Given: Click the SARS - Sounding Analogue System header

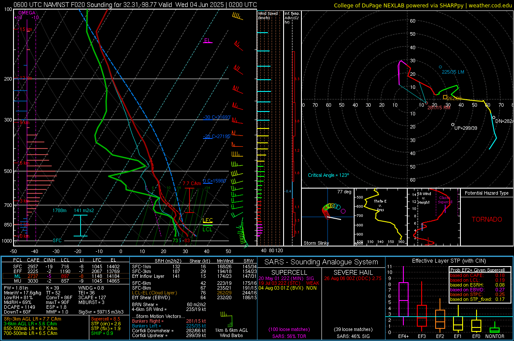Looking at the screenshot, I should point(321,262).
